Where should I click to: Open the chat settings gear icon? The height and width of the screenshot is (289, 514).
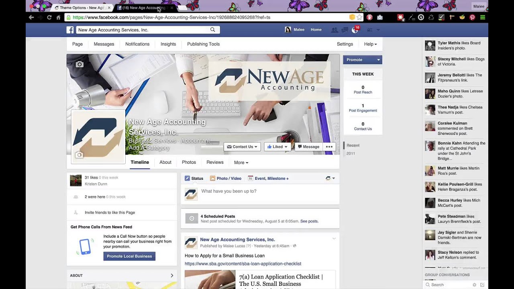click(x=474, y=285)
